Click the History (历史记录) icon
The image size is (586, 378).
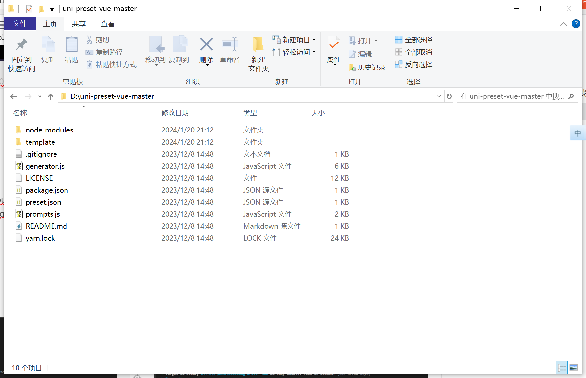(367, 67)
